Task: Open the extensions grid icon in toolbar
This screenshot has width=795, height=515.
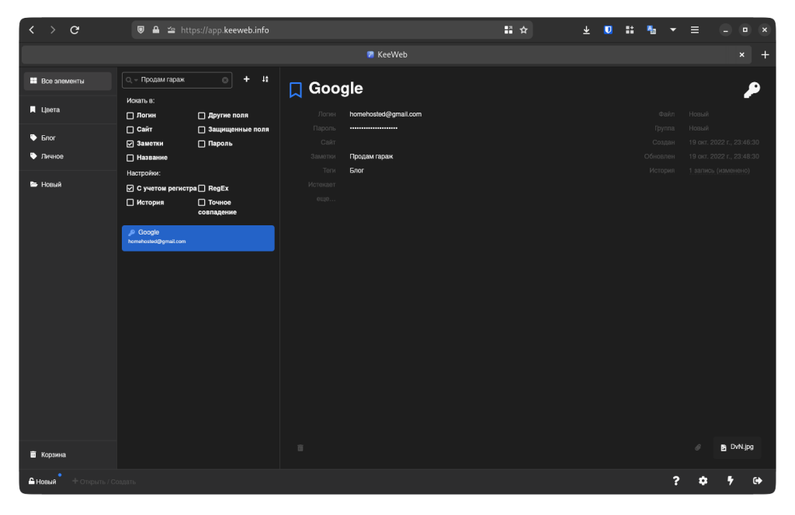Action: (630, 30)
